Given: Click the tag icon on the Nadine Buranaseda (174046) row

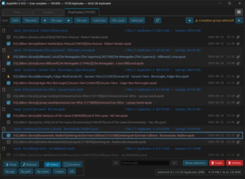Looking at the screenshot, I should 238,142.
